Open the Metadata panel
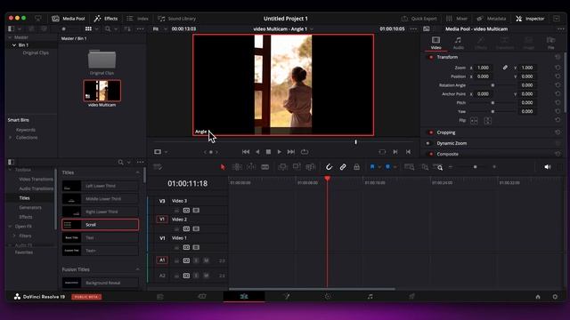Viewport: 570px width, 320px height. [491, 19]
